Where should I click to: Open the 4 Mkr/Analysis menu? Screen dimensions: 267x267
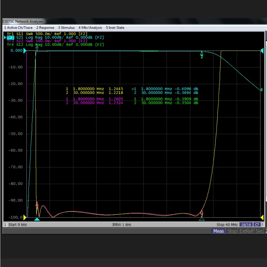click(x=90, y=28)
